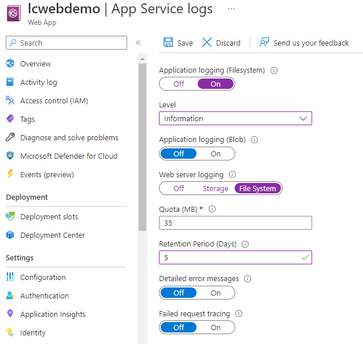Click the Save floppy disk icon

[x=168, y=42]
